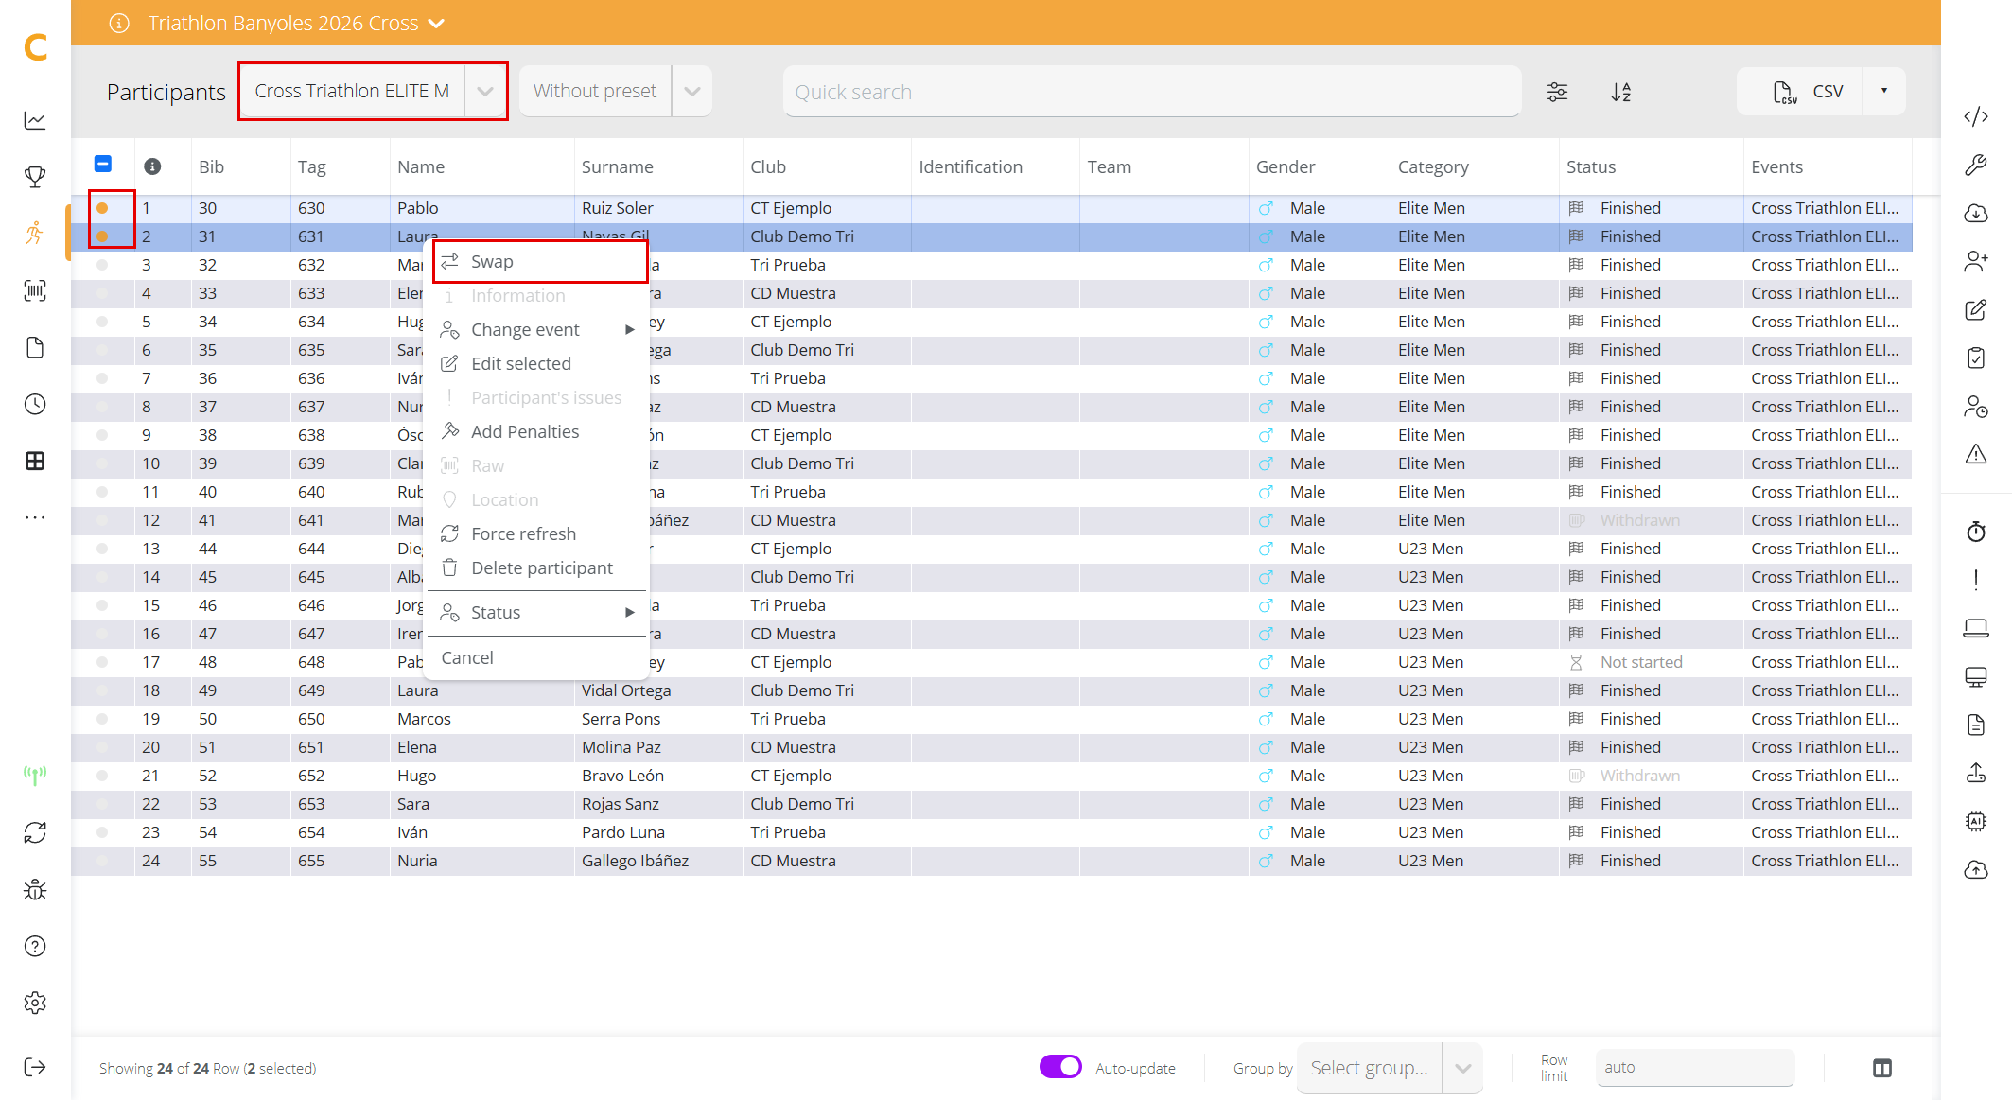
Task: Open the embed code icon in right panel
Action: pyautogui.click(x=1976, y=116)
